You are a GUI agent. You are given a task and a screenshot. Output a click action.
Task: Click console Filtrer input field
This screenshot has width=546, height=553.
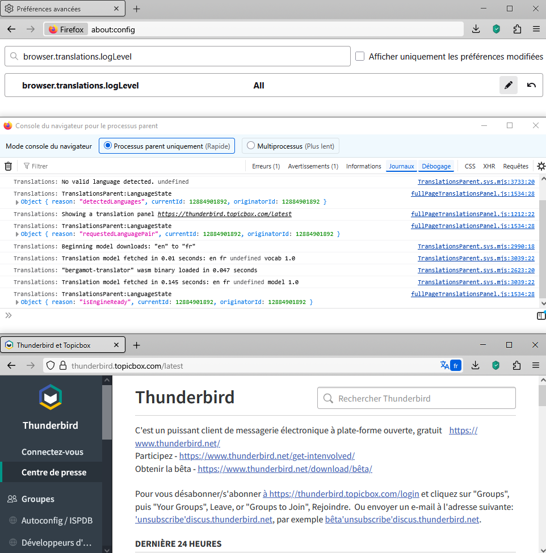point(132,166)
